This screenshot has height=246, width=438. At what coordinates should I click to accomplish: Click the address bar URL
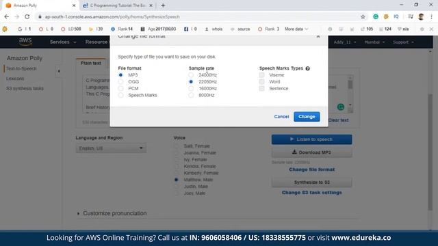click(x=112, y=16)
